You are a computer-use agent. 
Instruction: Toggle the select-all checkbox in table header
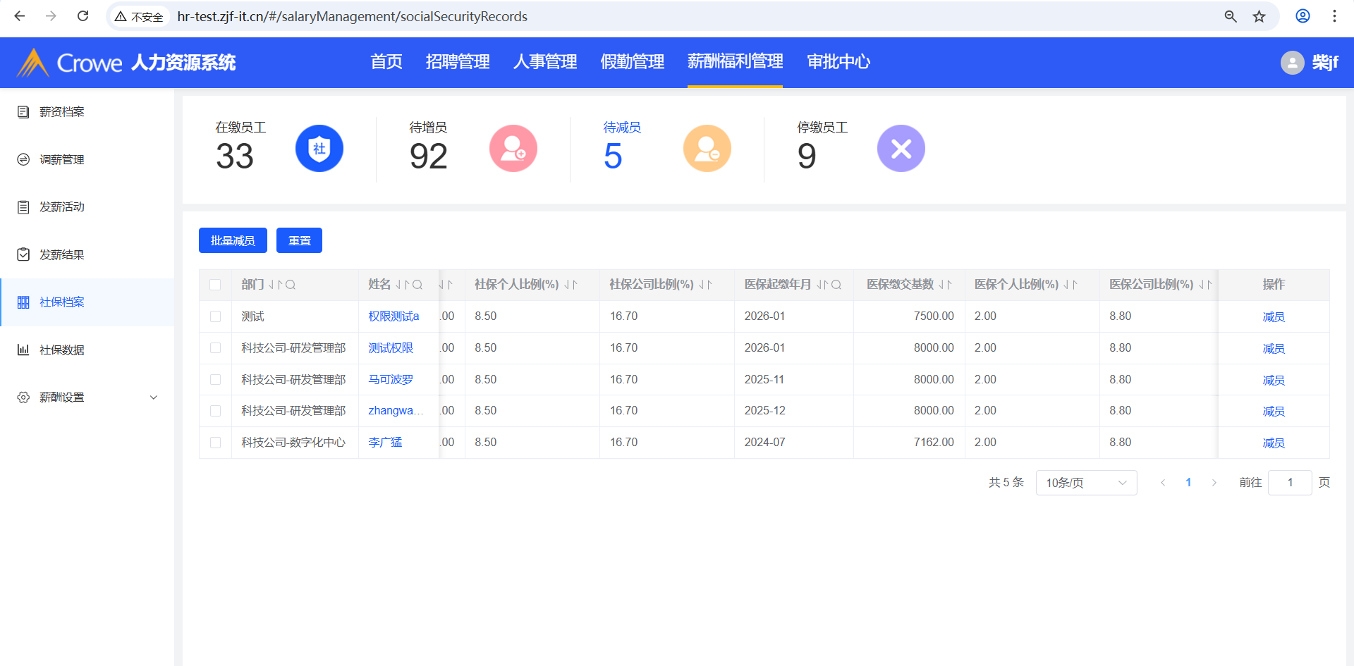coord(215,285)
